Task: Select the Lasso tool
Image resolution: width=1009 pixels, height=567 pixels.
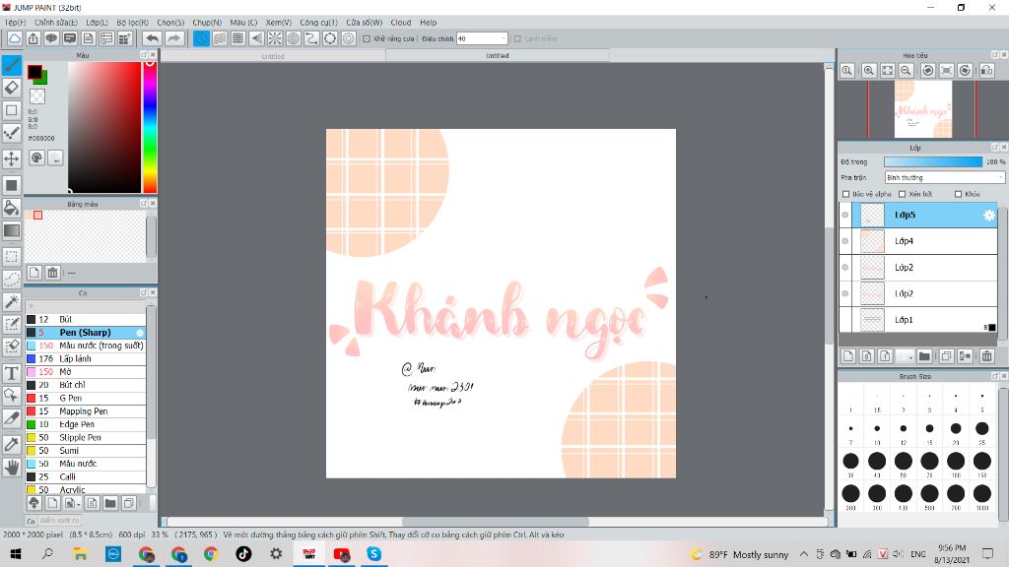Action: [x=12, y=279]
